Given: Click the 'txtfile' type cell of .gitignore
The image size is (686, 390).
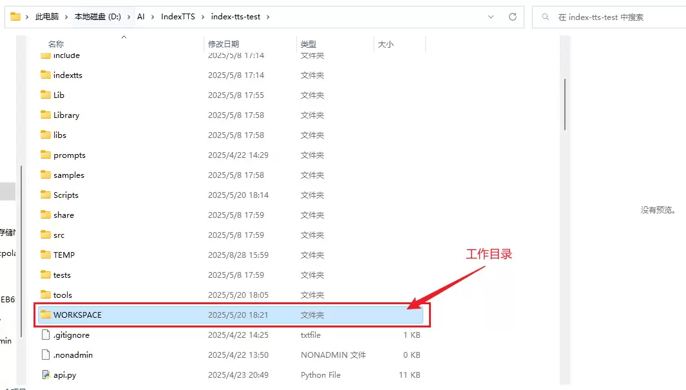Looking at the screenshot, I should (310, 335).
